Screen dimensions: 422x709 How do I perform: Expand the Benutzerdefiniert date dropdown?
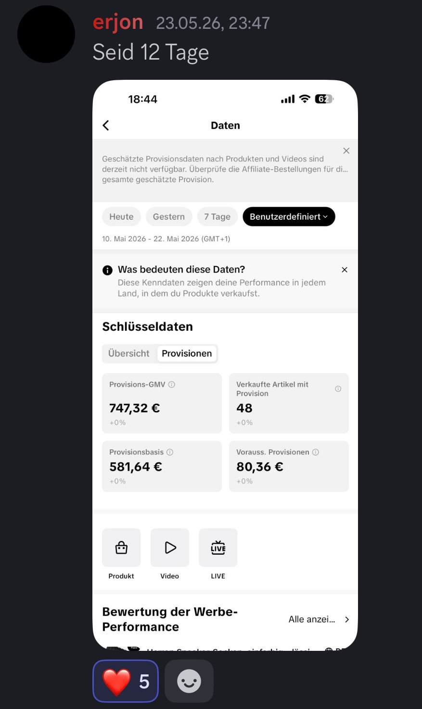click(x=289, y=217)
